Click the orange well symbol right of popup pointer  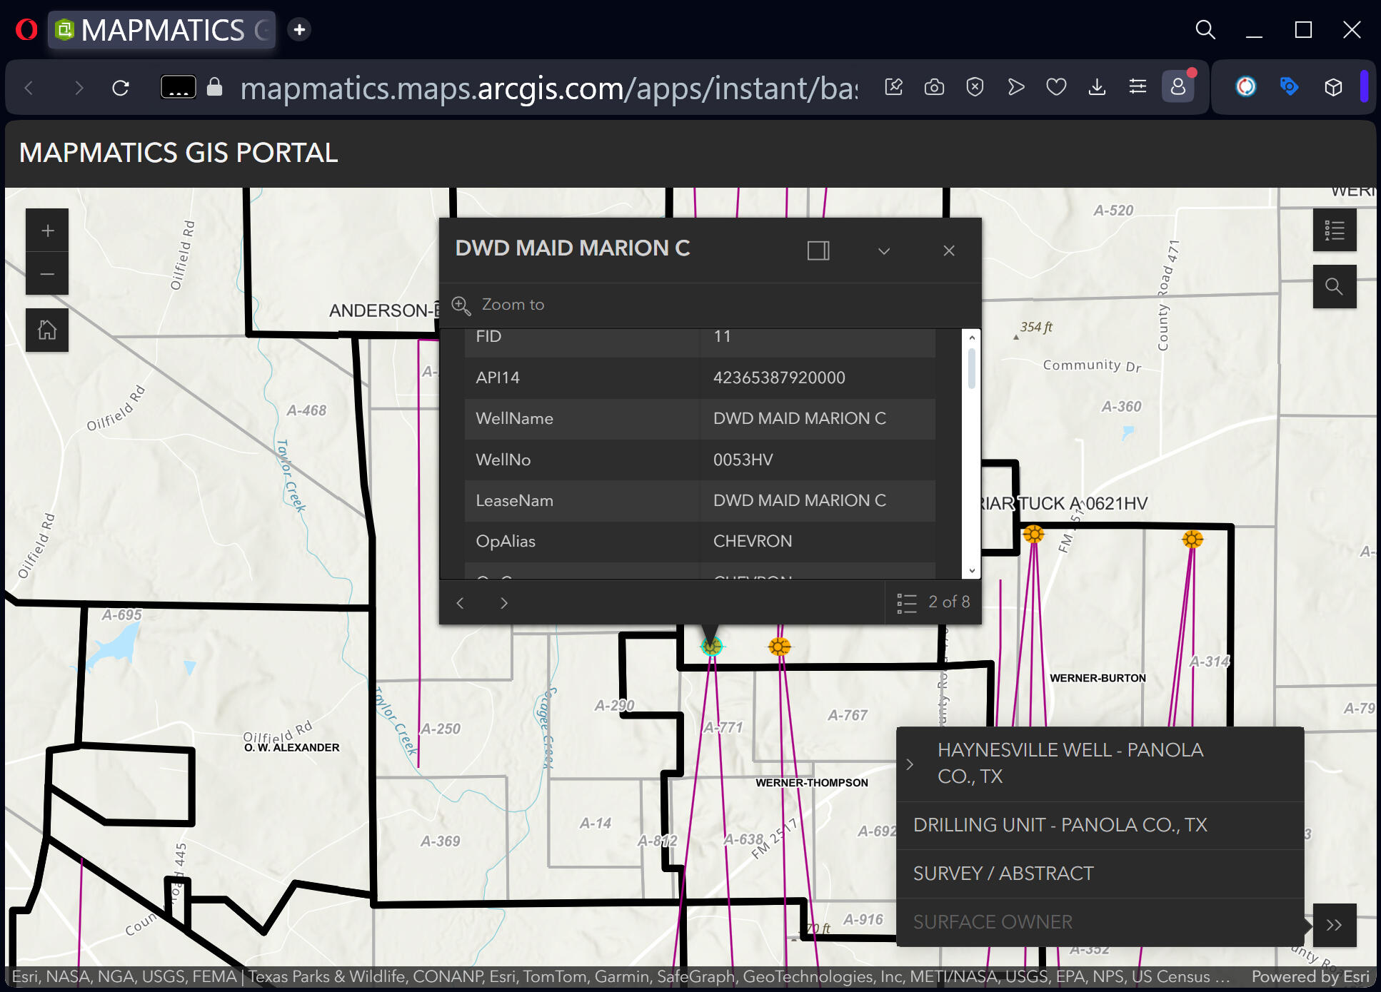pos(779,647)
